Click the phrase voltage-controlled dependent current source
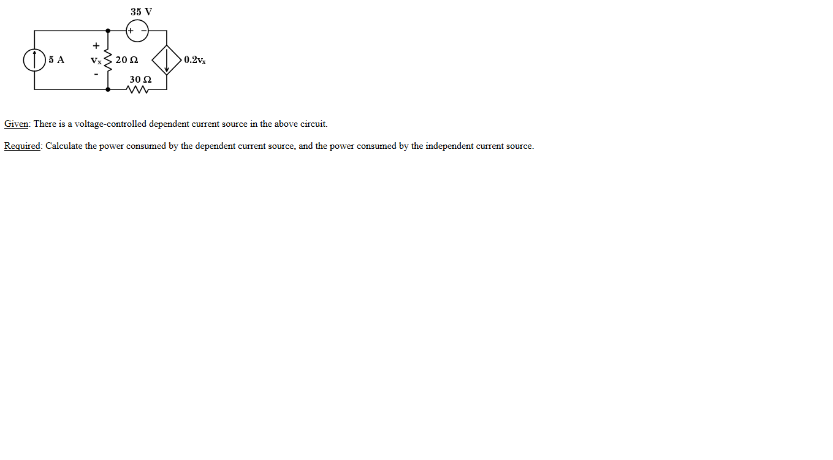Image resolution: width=833 pixels, height=460 pixels. [161, 124]
